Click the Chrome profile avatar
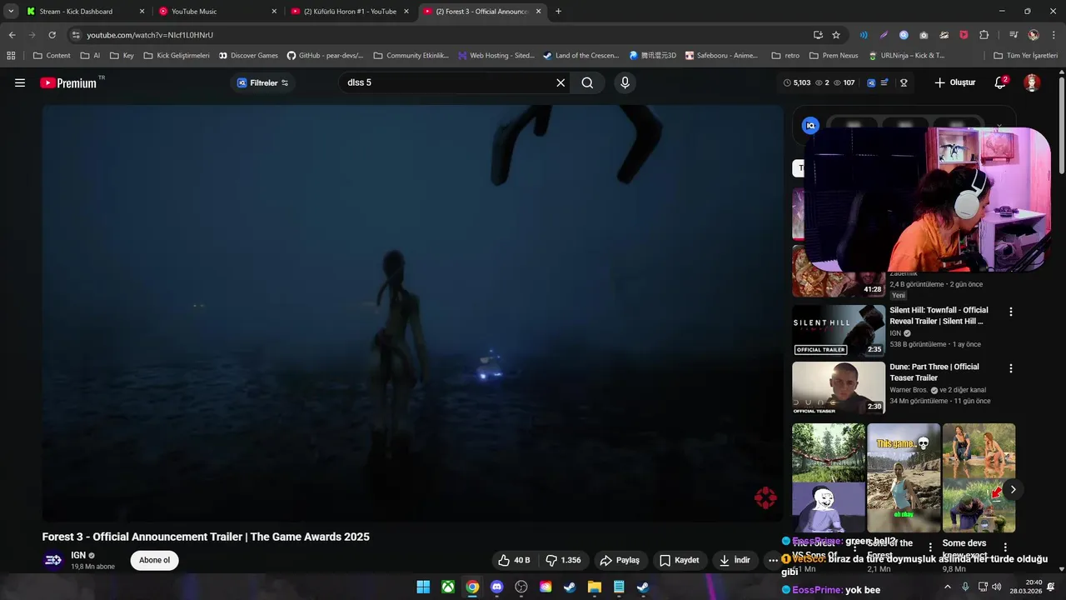This screenshot has height=600, width=1066. [x=1034, y=35]
